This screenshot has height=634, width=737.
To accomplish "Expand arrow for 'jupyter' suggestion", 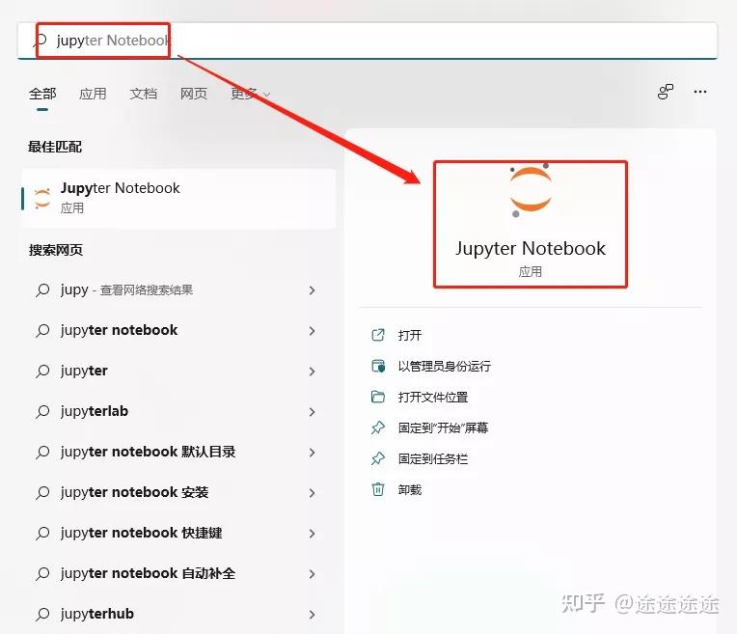I will [x=312, y=372].
